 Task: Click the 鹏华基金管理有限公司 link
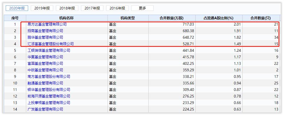(x=45, y=37)
